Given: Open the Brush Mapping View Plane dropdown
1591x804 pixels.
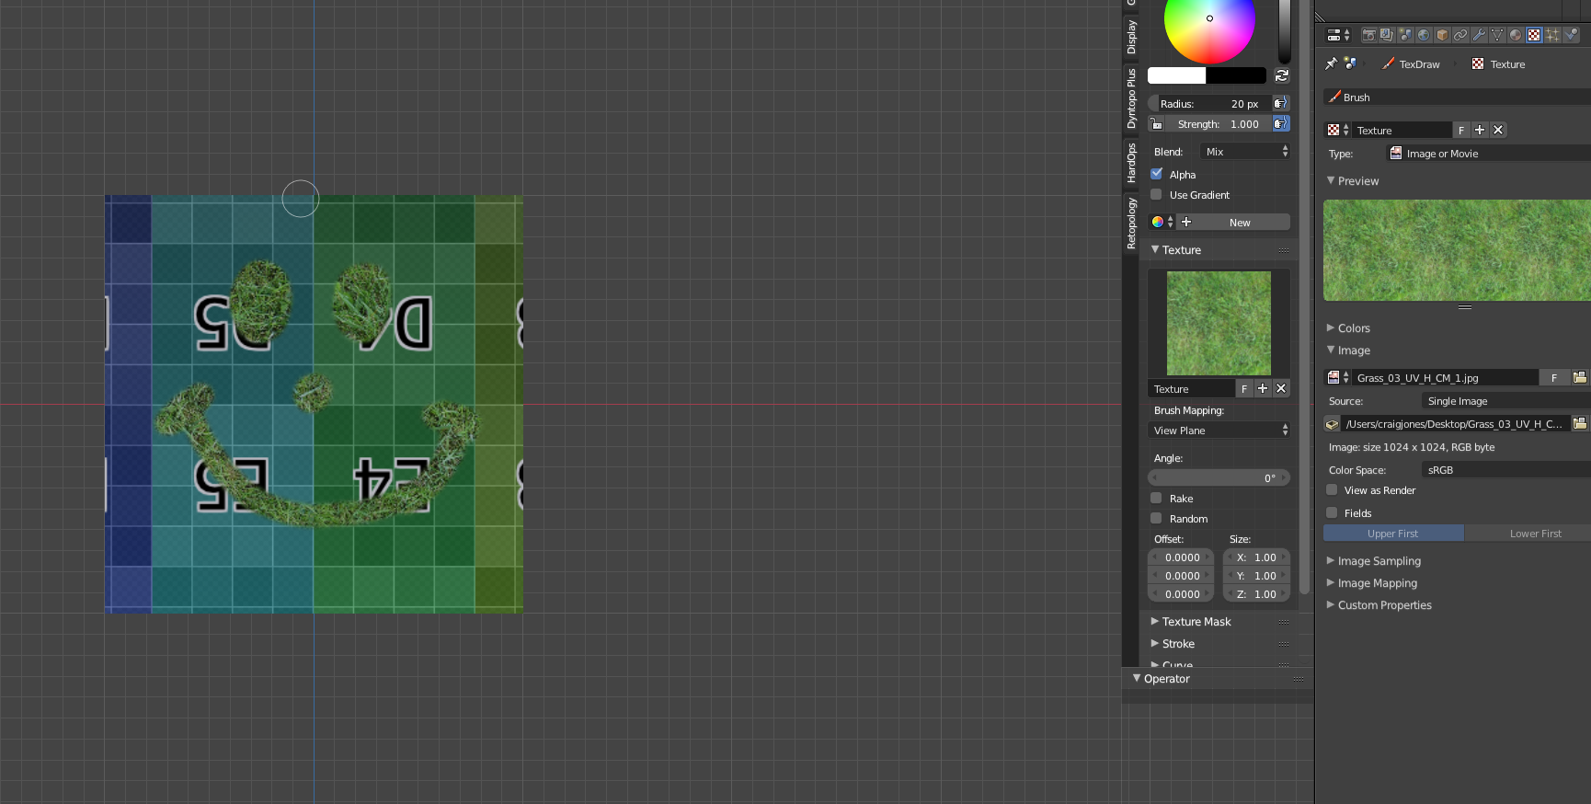Looking at the screenshot, I should (1219, 430).
